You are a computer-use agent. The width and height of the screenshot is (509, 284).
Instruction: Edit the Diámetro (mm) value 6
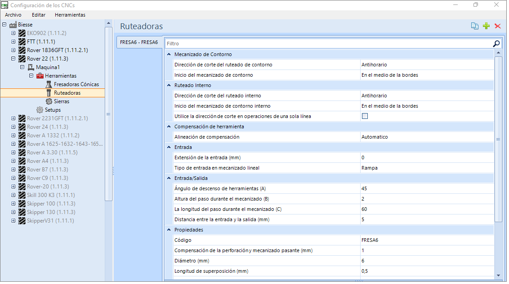[427, 261]
